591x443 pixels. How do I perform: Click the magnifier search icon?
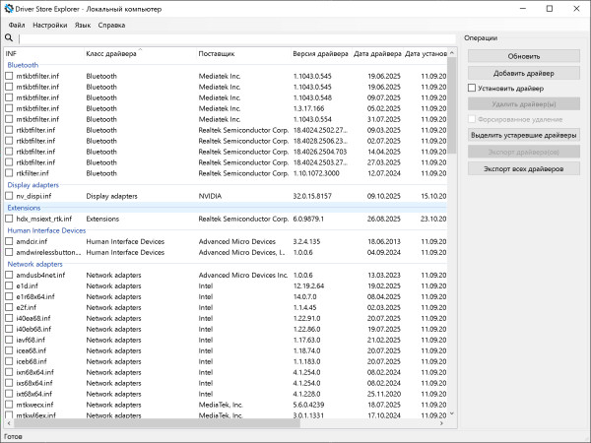[x=9, y=38]
